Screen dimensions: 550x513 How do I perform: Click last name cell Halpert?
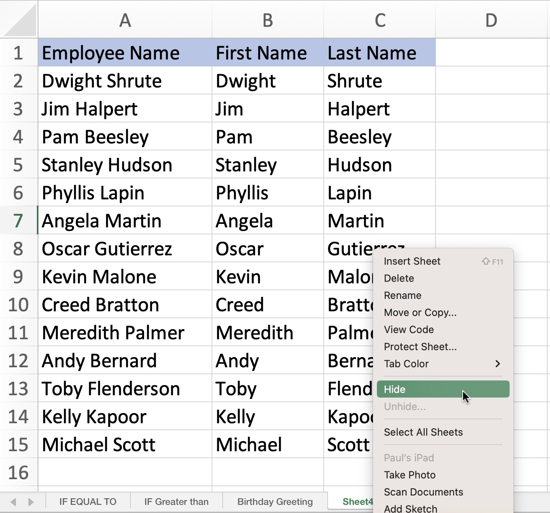point(380,108)
